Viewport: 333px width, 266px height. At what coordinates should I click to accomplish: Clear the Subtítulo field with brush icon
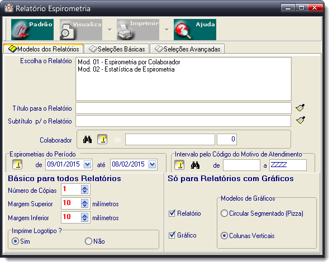tap(301, 120)
